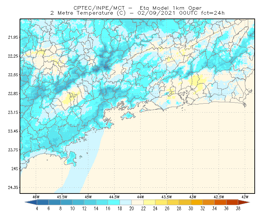275x212 pixels.
Task: Pick the dark blue left arrow end of colorbar
Action: (31, 202)
